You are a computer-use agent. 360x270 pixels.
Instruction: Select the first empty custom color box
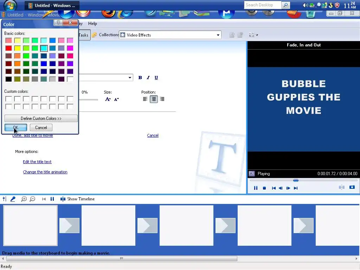pyautogui.click(x=8, y=99)
